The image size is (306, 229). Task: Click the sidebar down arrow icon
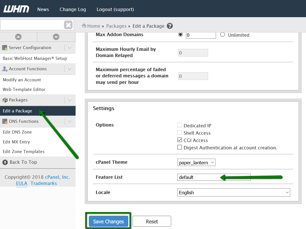[x=56, y=37]
